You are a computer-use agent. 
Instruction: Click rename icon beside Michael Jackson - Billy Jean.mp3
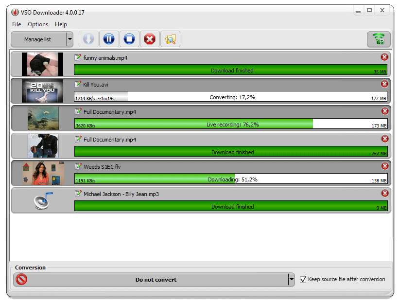coord(78,194)
